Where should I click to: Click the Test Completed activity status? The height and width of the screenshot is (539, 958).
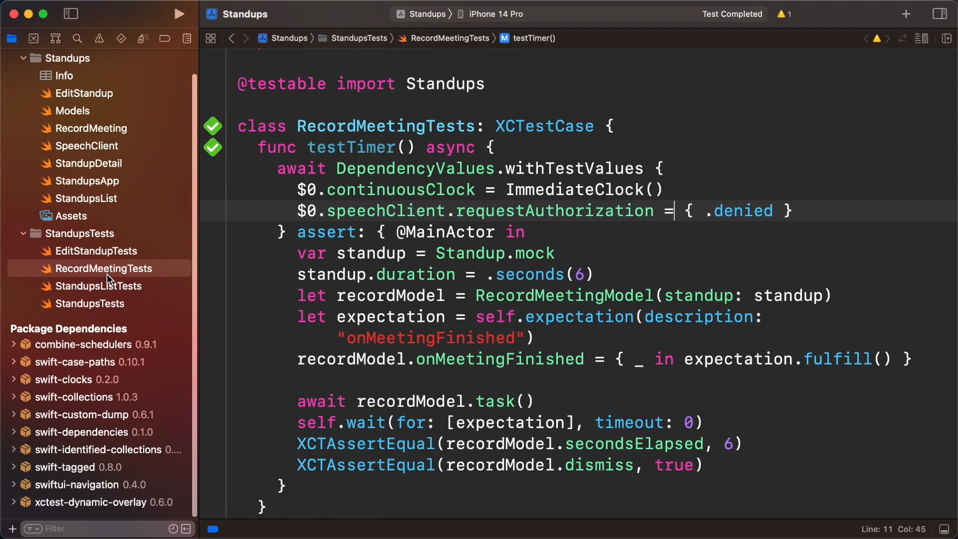732,14
